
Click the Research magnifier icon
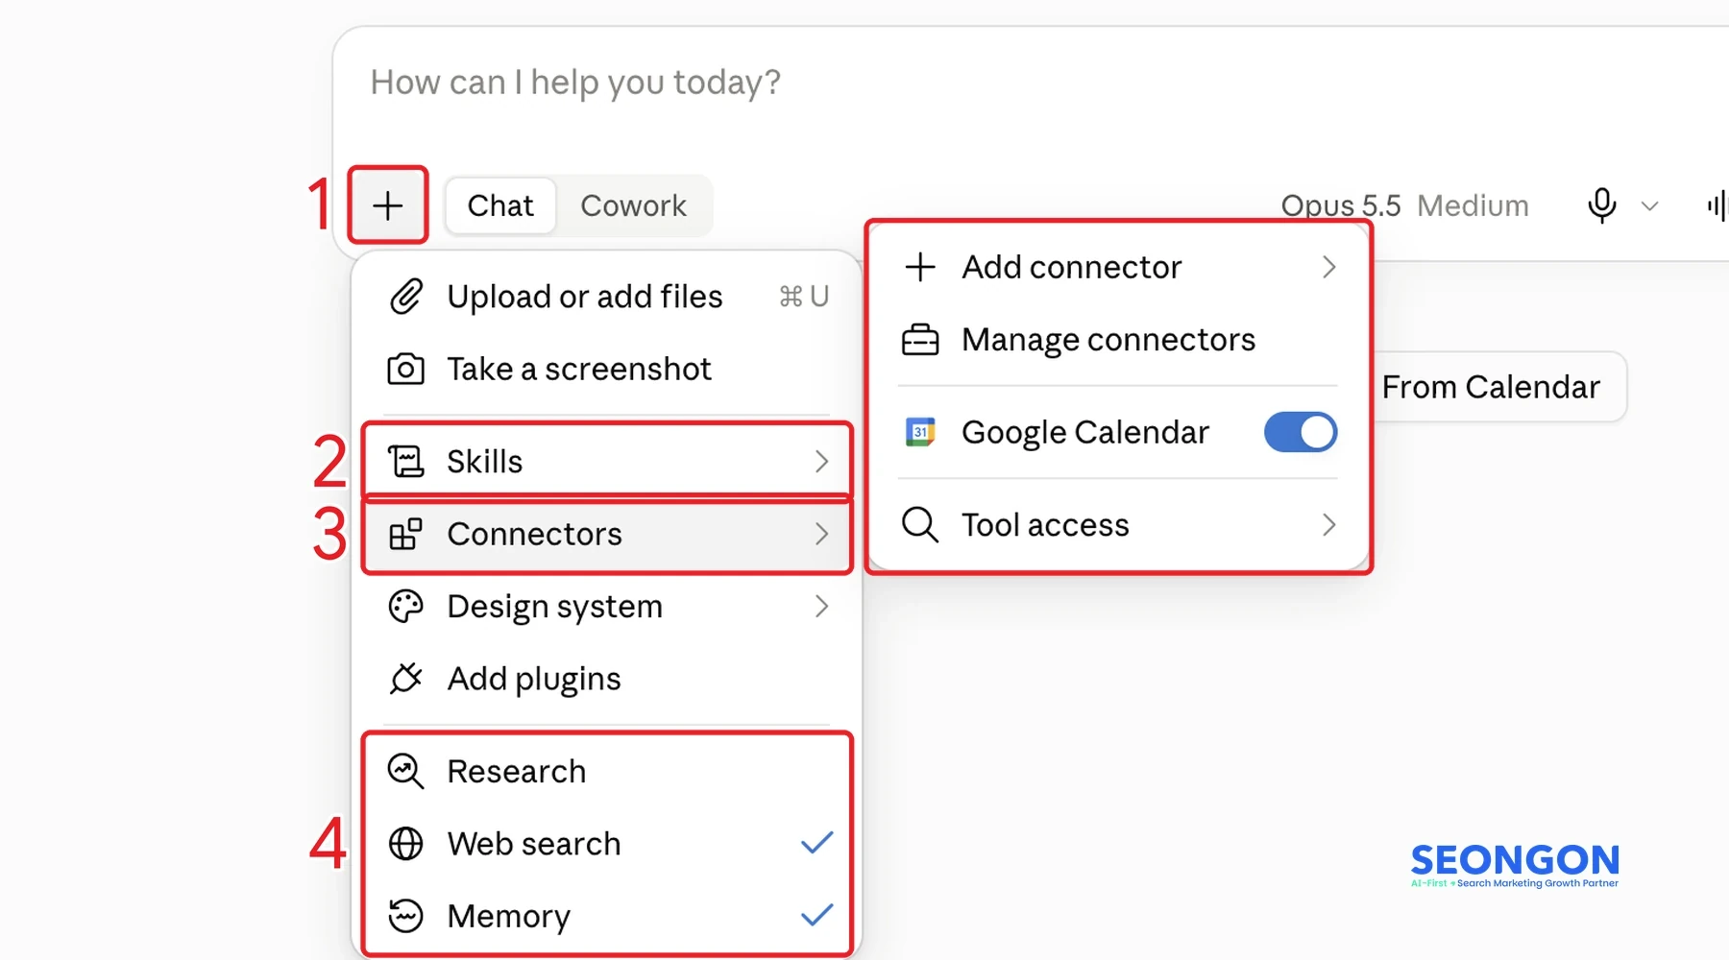pos(405,771)
